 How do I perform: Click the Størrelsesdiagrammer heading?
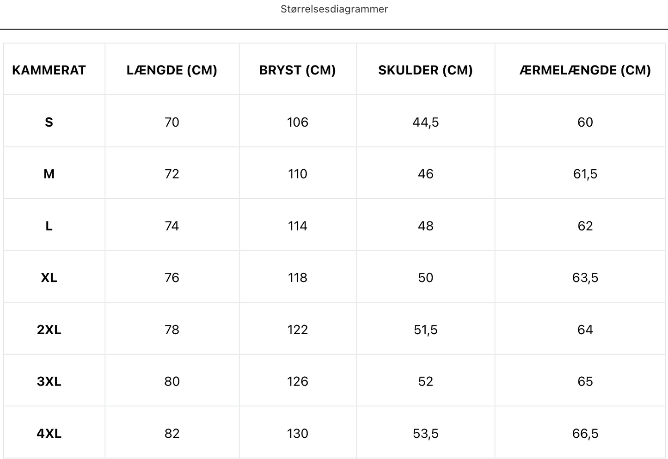334,9
